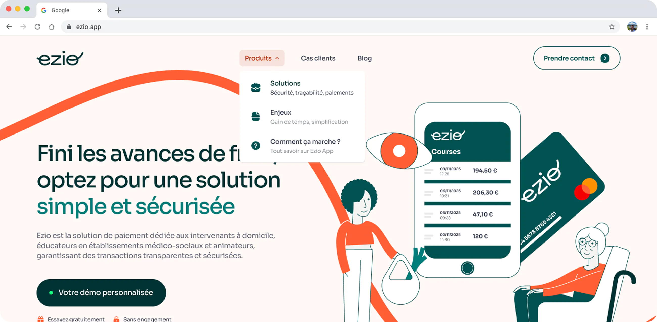Click the 120 € transaction amount
Screen dimensions: 657x322
tap(480, 236)
